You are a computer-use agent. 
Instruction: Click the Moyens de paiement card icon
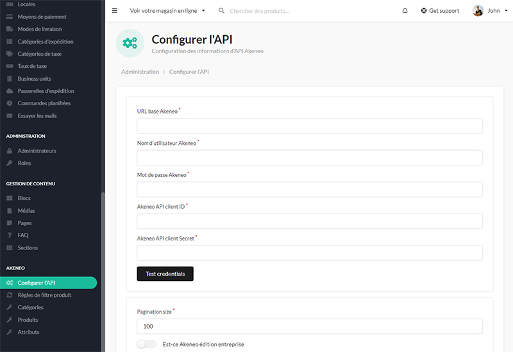(x=10, y=17)
